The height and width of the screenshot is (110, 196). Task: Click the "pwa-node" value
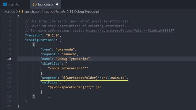click(65, 50)
